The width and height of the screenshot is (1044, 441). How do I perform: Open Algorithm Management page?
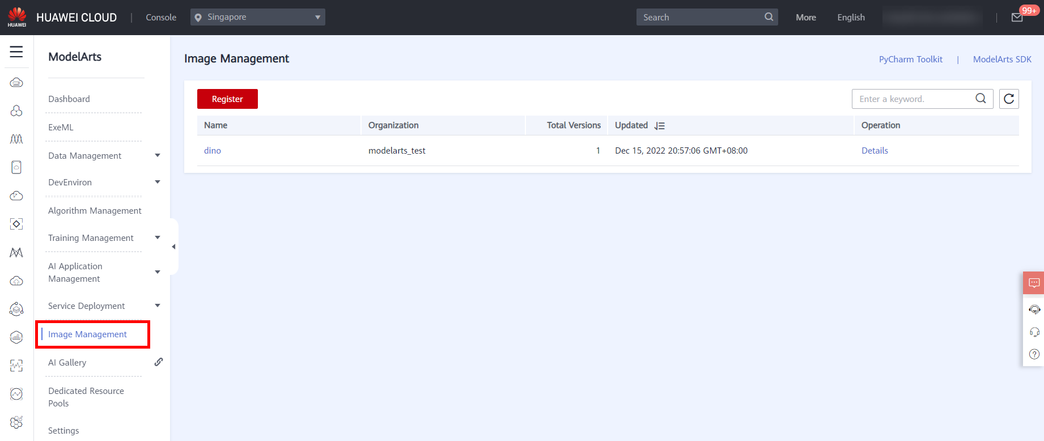click(95, 210)
